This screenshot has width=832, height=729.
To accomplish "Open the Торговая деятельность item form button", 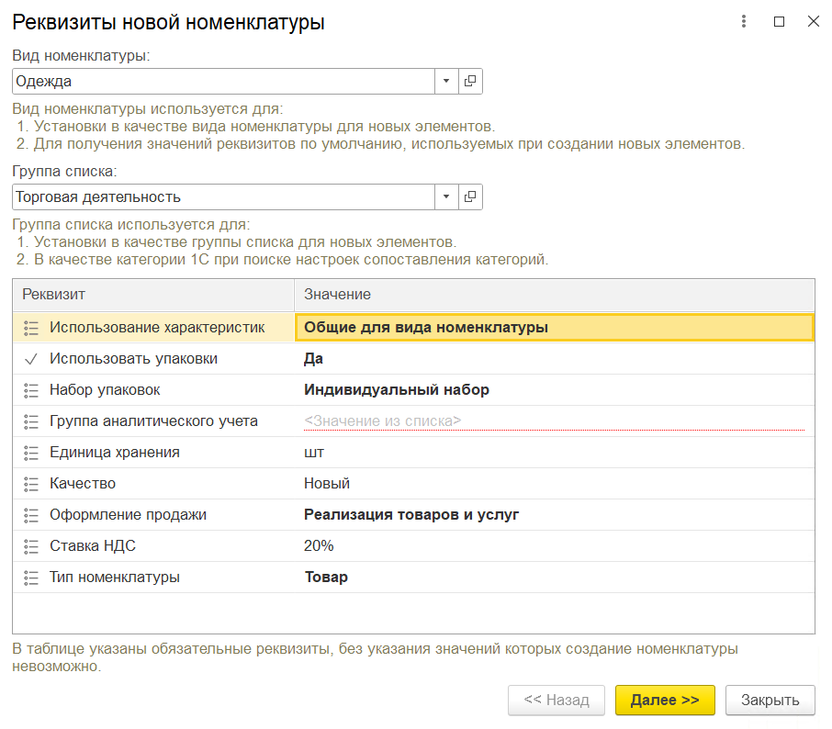I will pyautogui.click(x=470, y=196).
